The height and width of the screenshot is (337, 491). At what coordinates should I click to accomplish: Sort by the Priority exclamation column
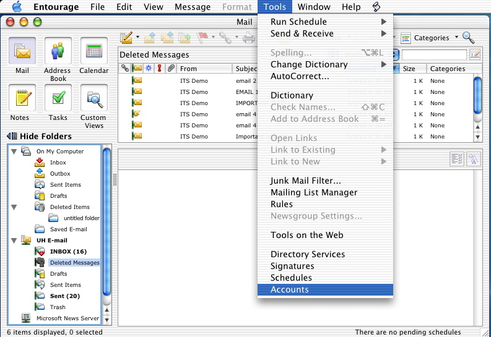click(159, 68)
